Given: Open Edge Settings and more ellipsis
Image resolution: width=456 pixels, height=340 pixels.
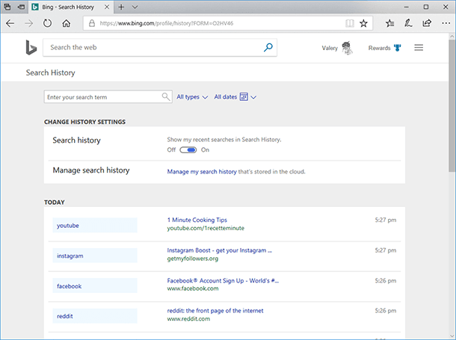Looking at the screenshot, I should coord(446,23).
